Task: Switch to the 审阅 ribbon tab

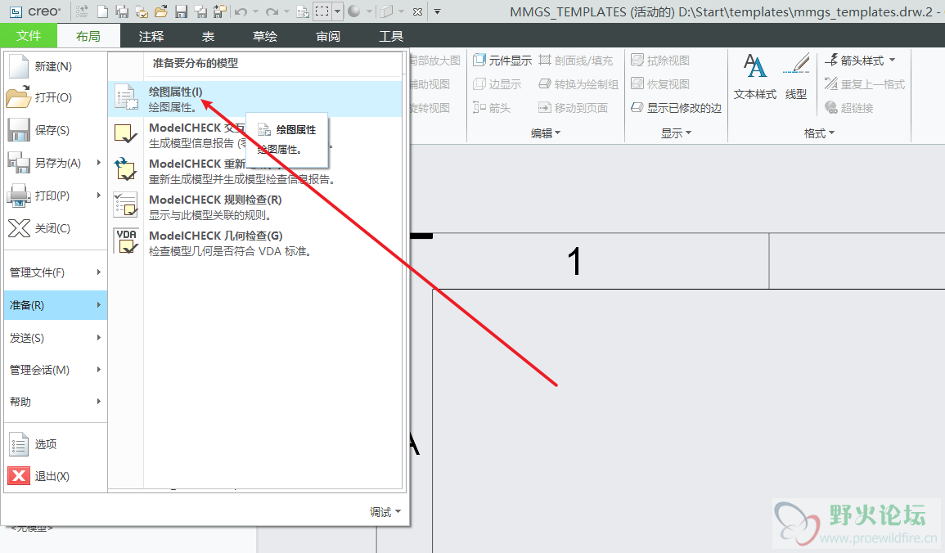Action: pyautogui.click(x=328, y=36)
